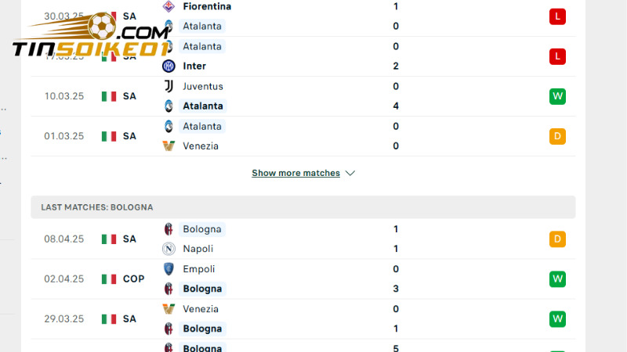Click the orange D badge for Atalanta–Venezia
Image resolution: width=627 pixels, height=352 pixels.
(x=557, y=136)
